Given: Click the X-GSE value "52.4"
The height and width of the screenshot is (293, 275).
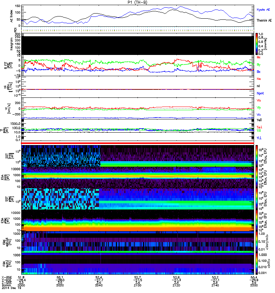Looking at the screenshot, I should pyautogui.click(x=99, y=277).
